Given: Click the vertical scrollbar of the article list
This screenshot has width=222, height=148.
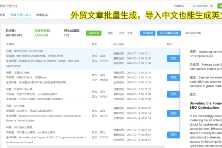Looking at the screenshot, I should tap(180, 89).
